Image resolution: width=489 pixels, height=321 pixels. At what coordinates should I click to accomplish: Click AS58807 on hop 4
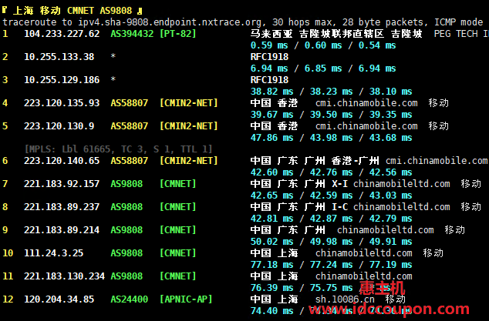(129, 102)
